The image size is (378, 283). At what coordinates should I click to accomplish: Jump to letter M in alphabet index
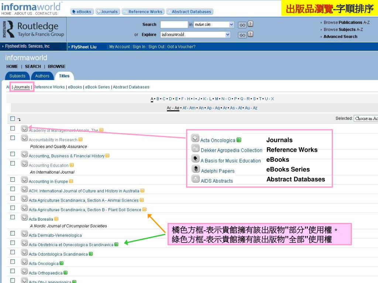[x=216, y=99]
